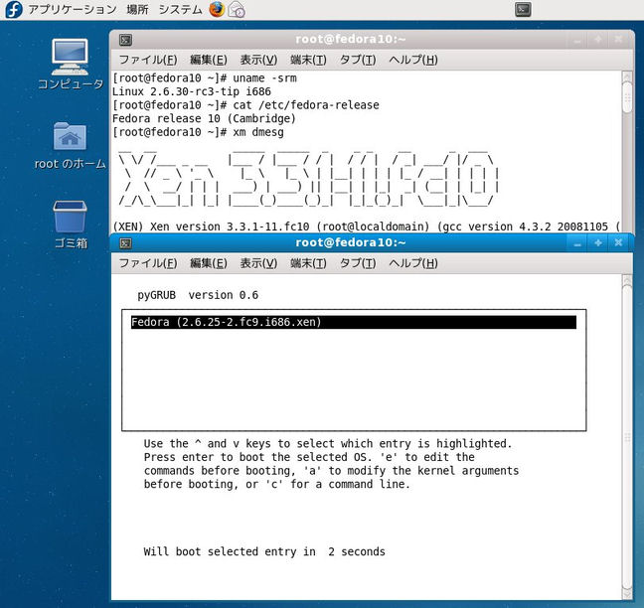Open タブ(T) menu in the back terminal
This screenshot has width=644, height=608.
358,60
